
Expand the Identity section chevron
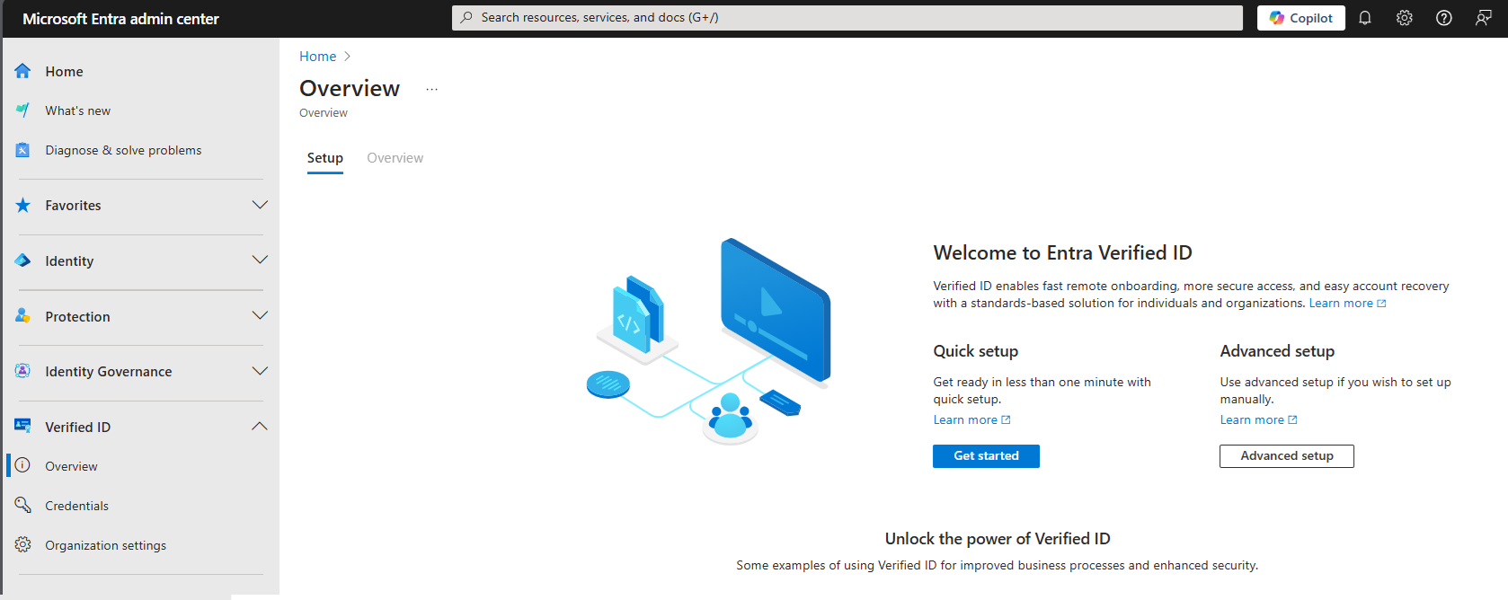(x=260, y=260)
